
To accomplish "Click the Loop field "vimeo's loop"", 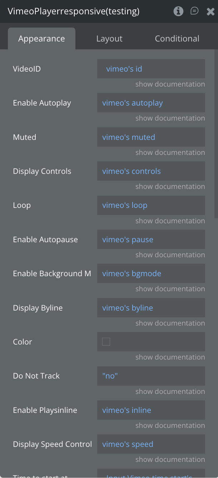I will pos(151,205).
